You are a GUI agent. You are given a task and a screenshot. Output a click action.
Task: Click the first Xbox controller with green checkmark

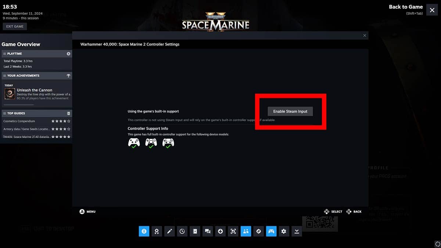(134, 143)
